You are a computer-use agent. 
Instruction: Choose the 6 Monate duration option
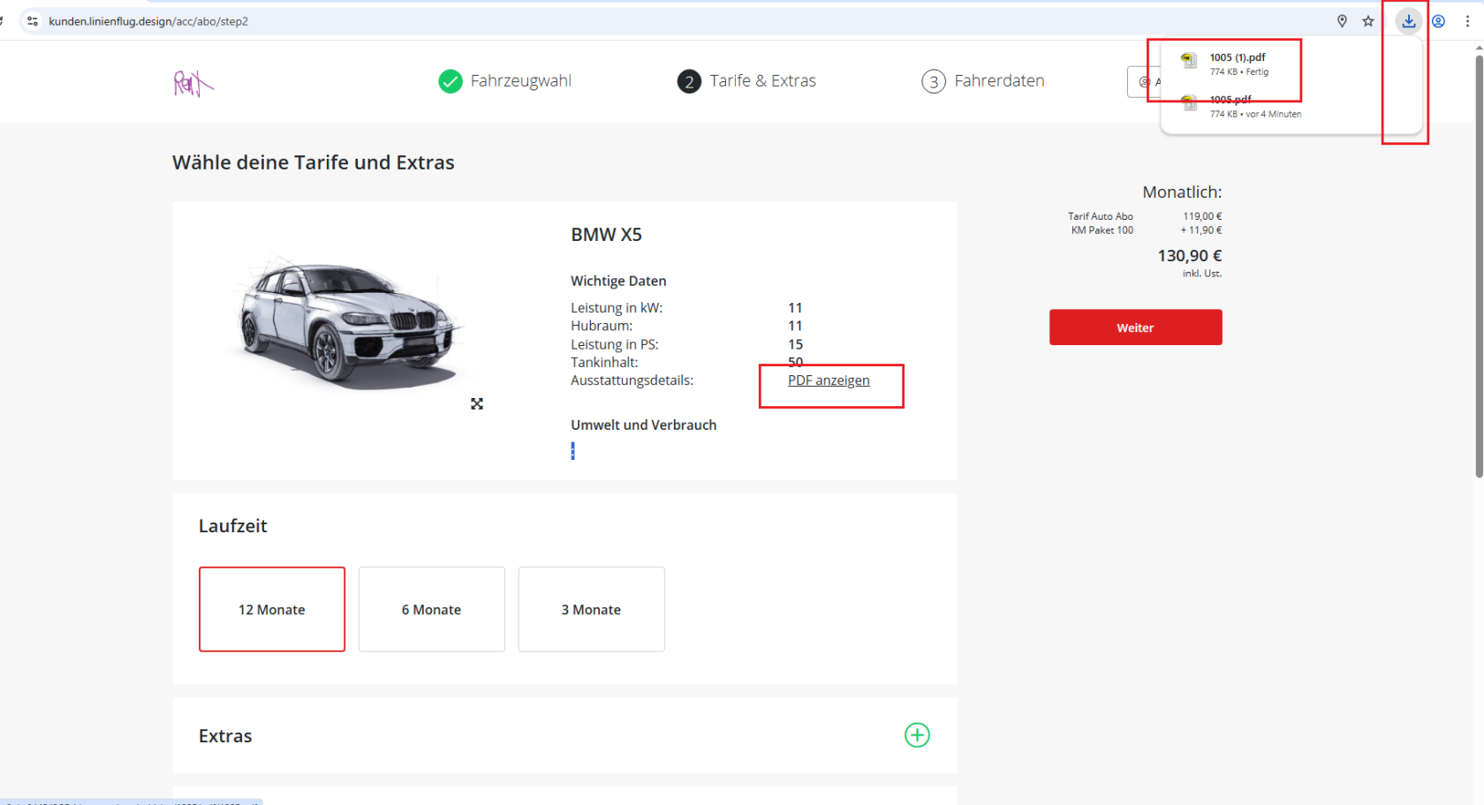(x=431, y=609)
